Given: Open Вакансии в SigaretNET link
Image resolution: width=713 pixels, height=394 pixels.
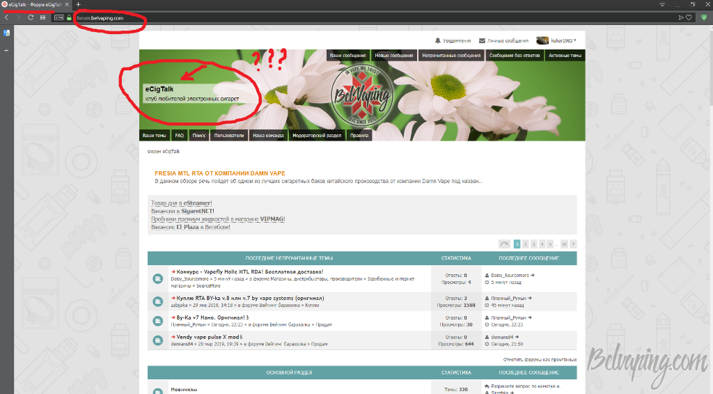Looking at the screenshot, I should click(182, 211).
